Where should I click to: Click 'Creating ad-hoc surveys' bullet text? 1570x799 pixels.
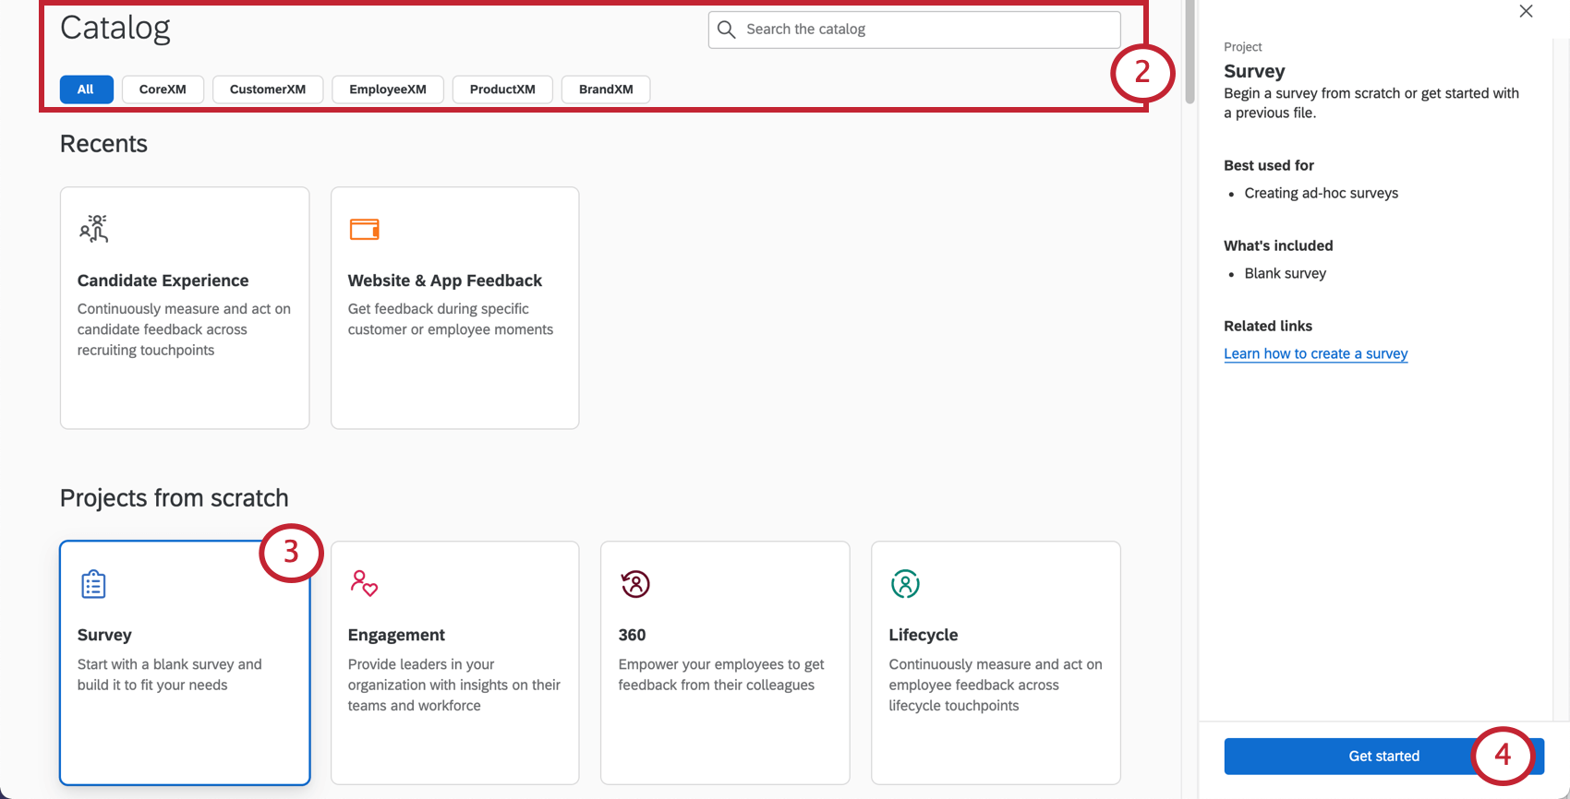coord(1321,193)
